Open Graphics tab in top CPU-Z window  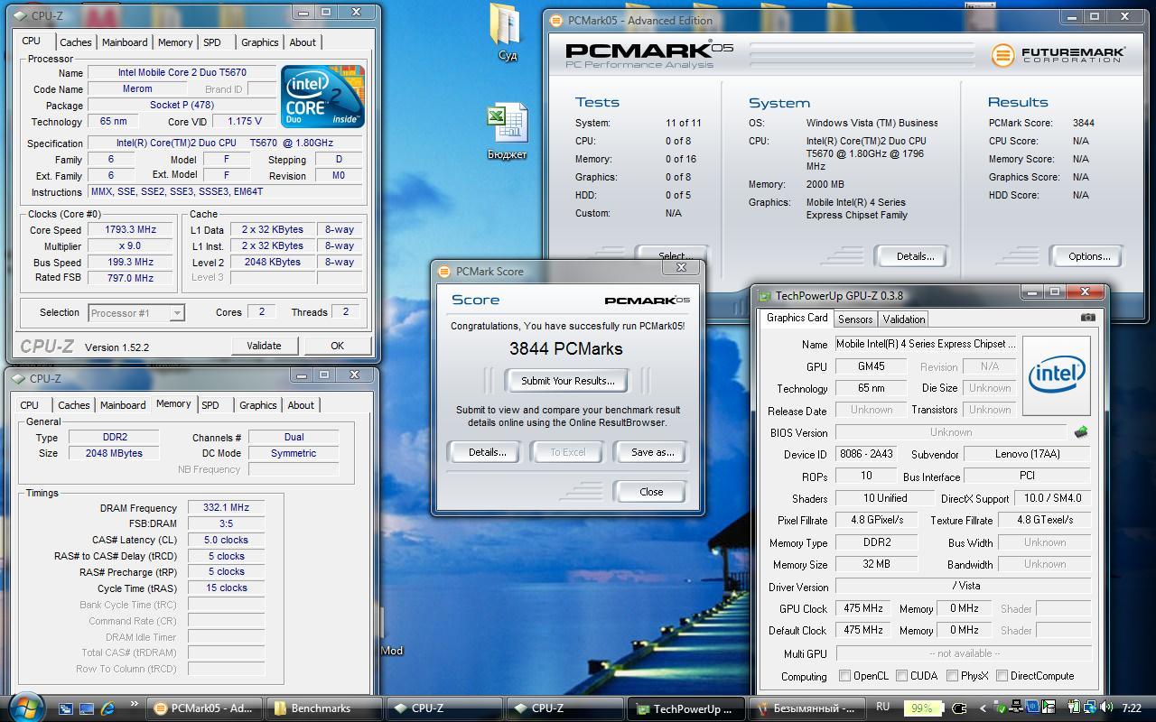[259, 42]
